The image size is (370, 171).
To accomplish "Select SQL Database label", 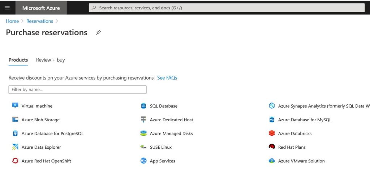I will [164, 106].
